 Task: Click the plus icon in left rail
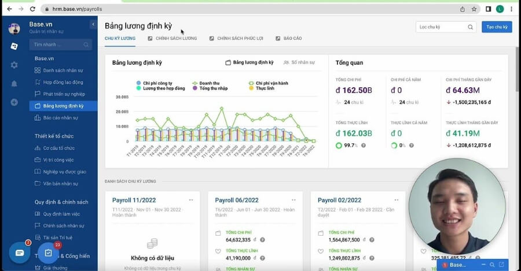14,102
